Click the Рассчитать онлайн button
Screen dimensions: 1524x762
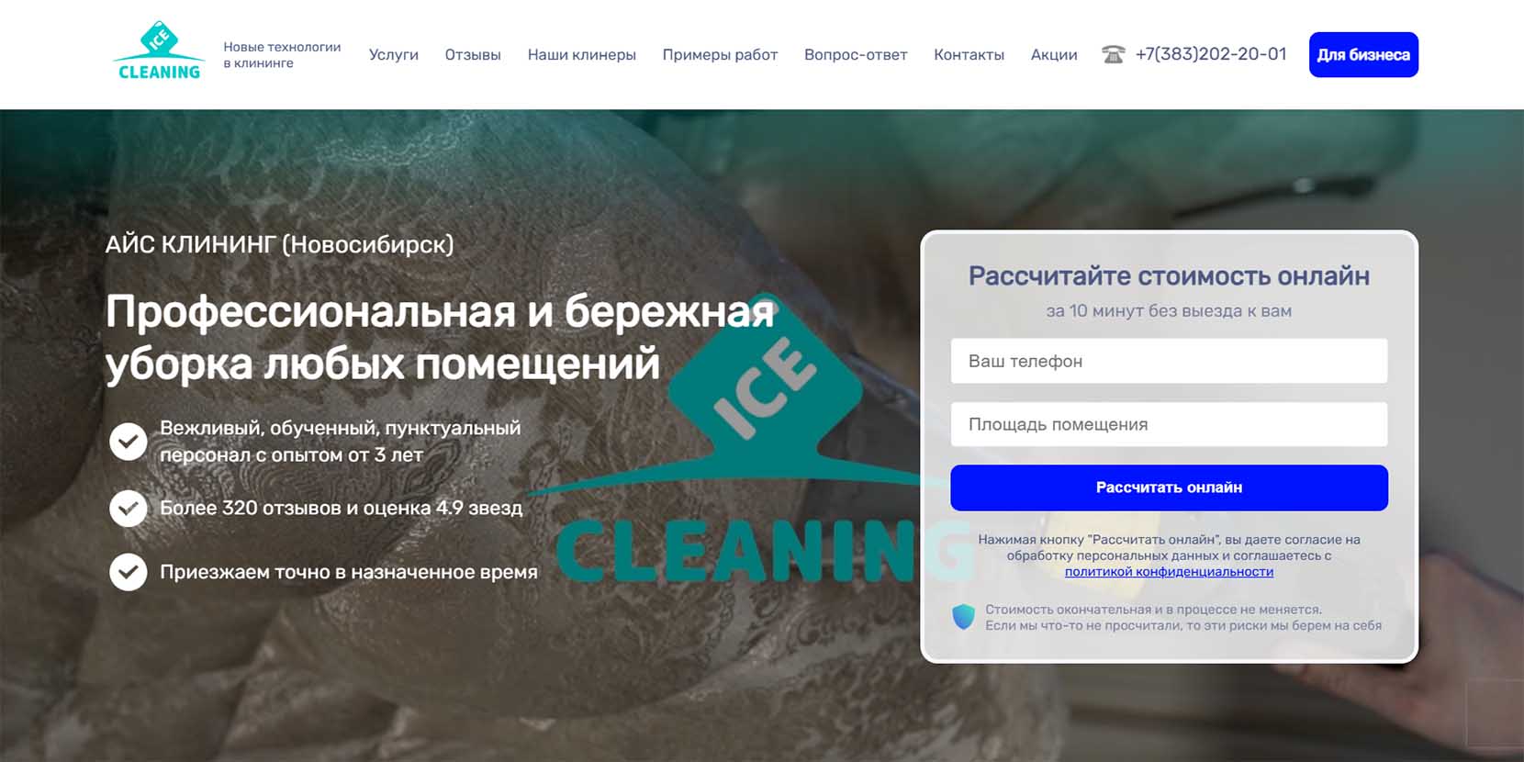click(1169, 487)
